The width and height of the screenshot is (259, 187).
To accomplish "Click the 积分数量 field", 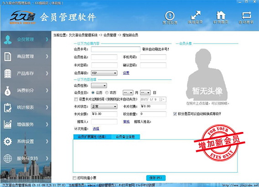I will coord(153,114).
